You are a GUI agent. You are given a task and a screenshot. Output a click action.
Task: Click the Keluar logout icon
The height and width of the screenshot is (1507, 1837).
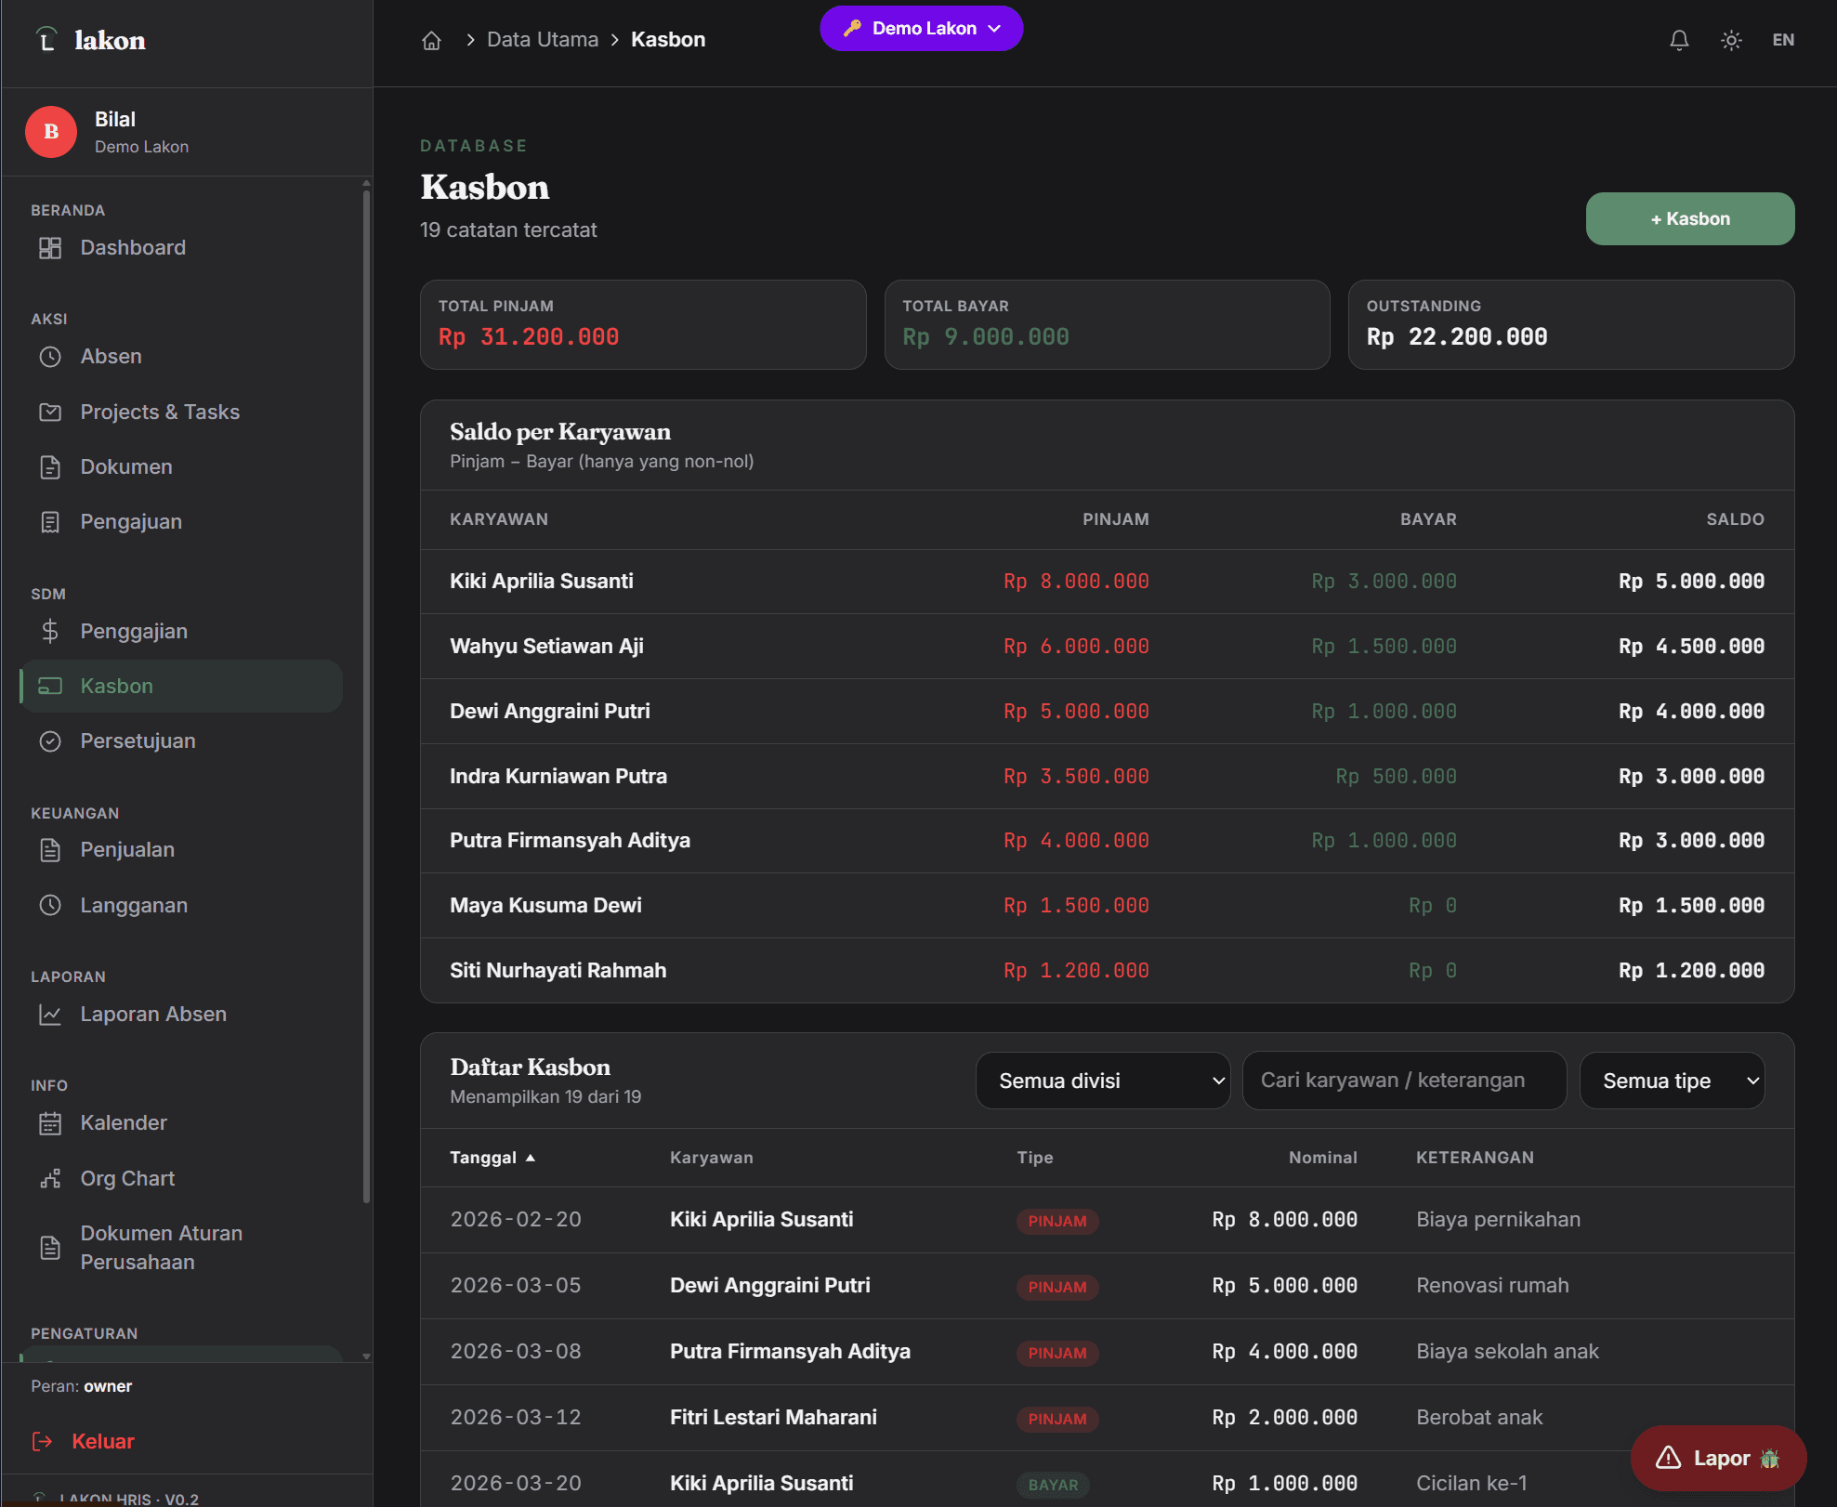pyautogui.click(x=43, y=1441)
